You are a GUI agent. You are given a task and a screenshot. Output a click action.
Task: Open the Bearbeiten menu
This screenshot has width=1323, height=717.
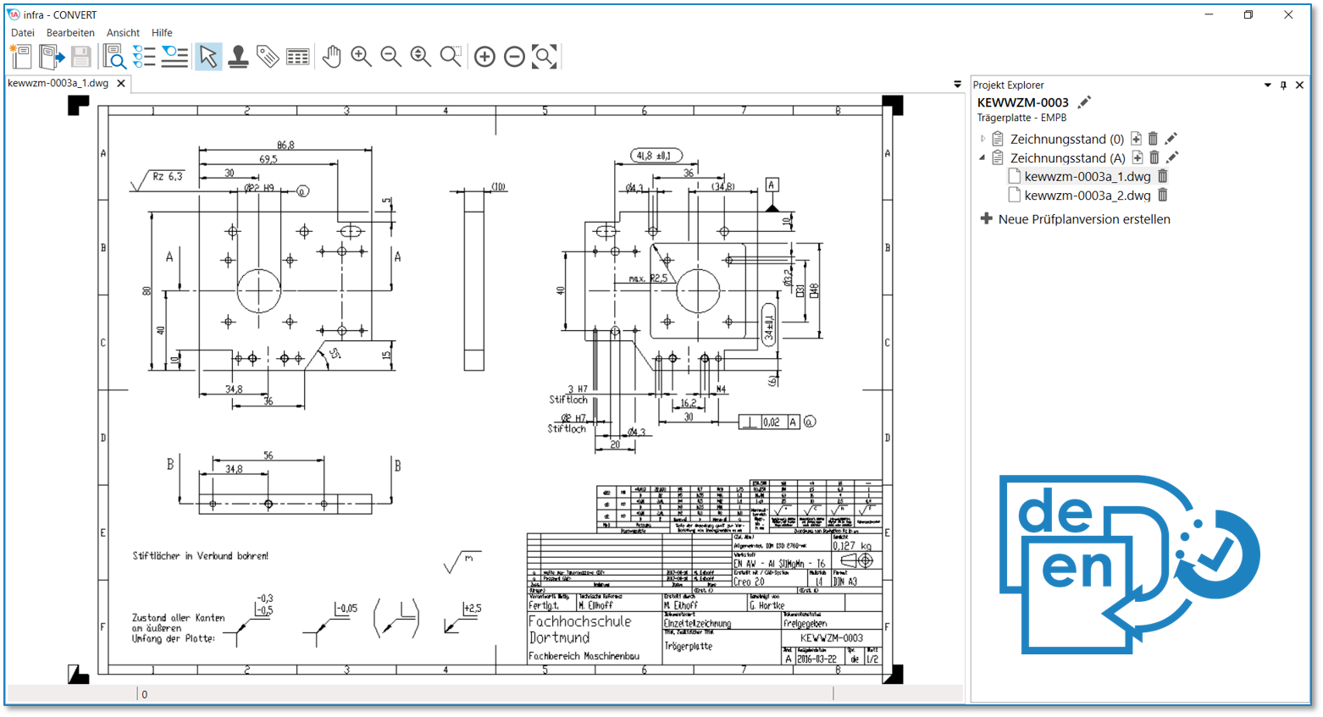[x=70, y=32]
